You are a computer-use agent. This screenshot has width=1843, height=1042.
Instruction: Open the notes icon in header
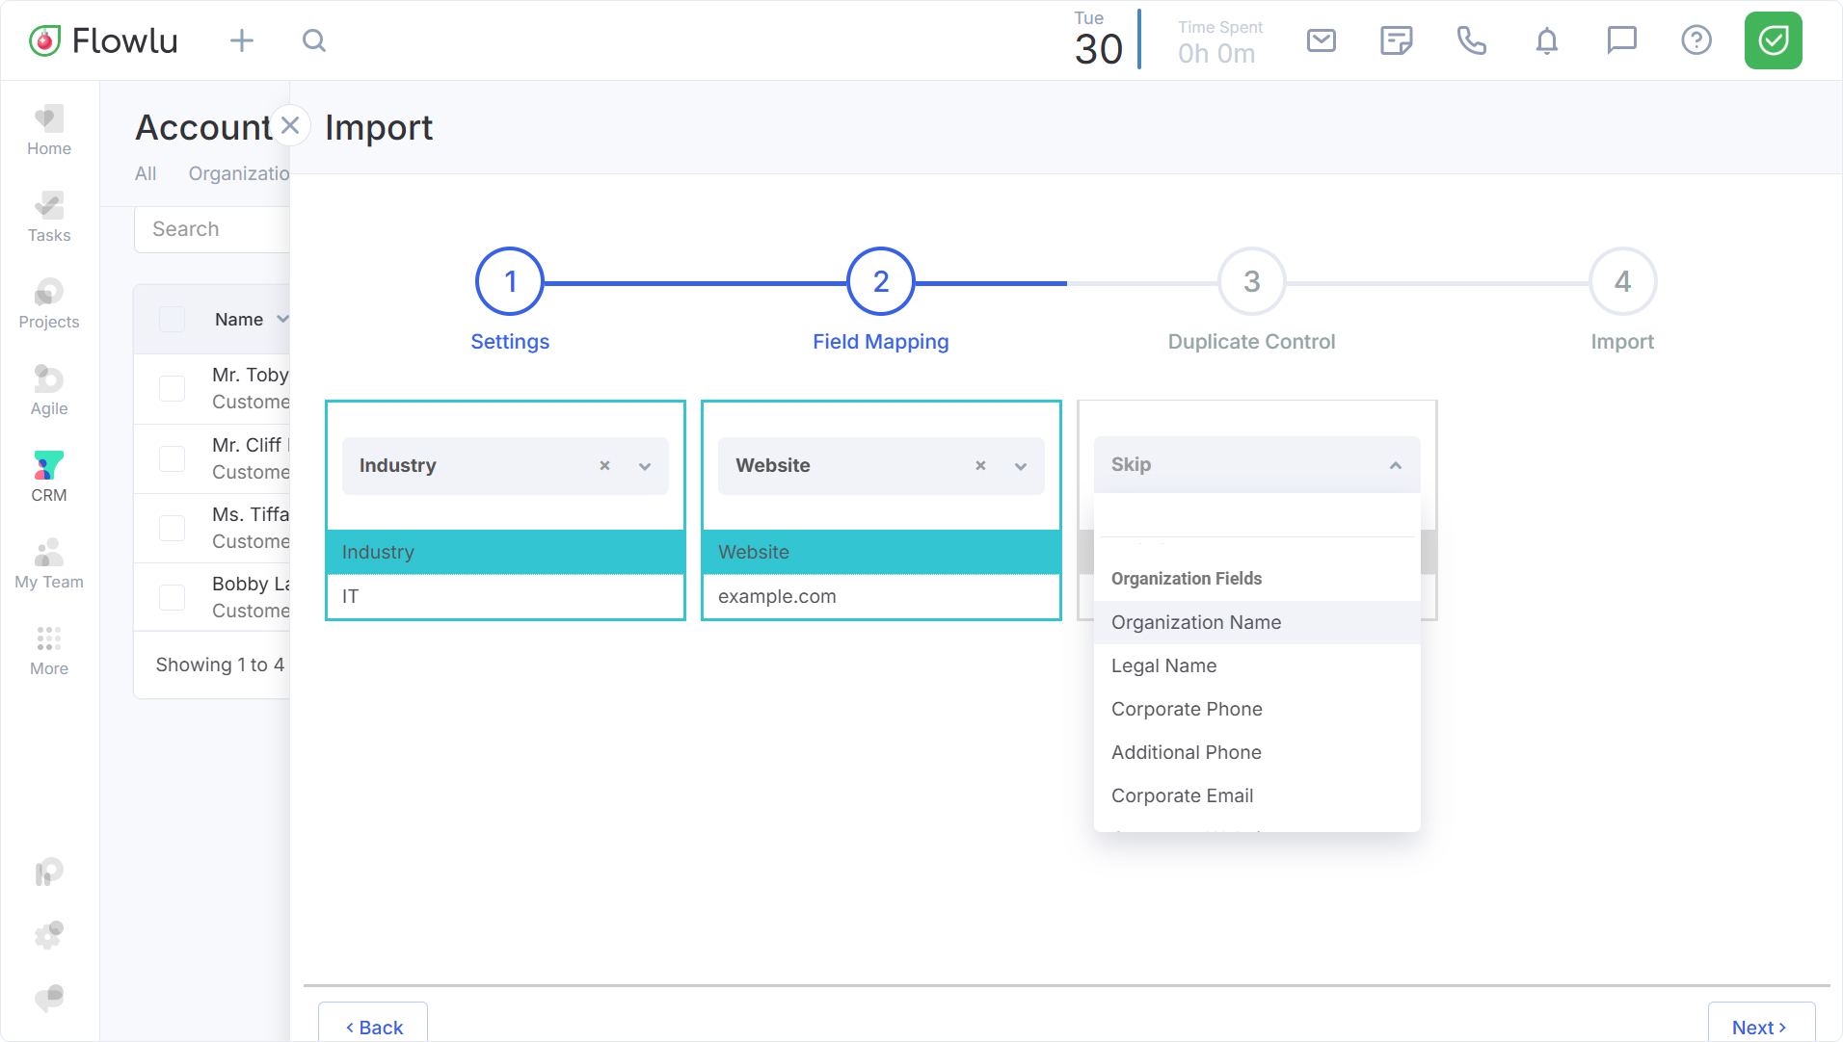[1396, 40]
